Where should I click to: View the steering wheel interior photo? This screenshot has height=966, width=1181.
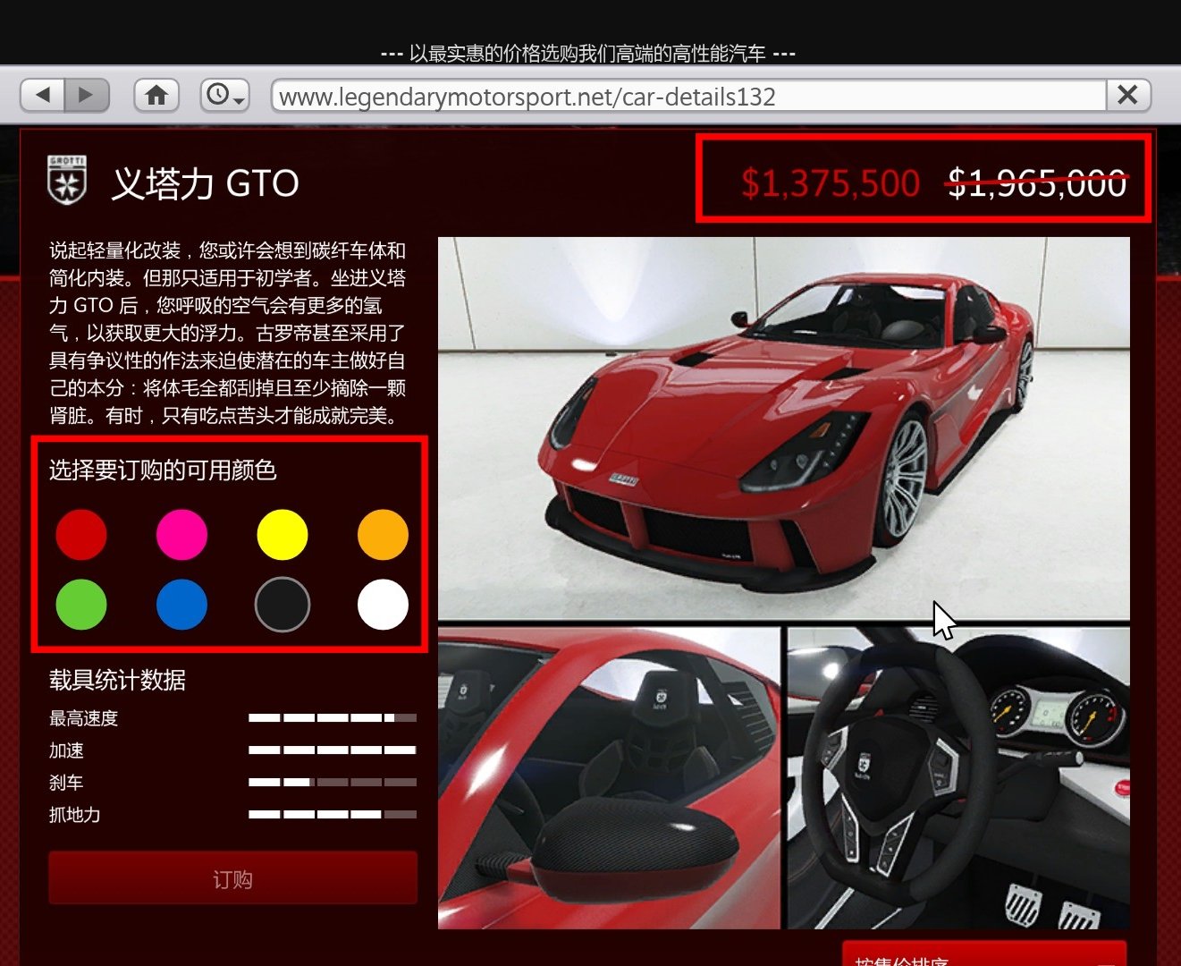pos(958,778)
